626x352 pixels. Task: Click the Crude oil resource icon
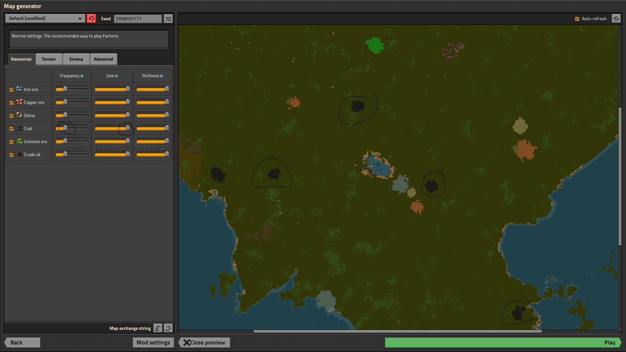19,154
